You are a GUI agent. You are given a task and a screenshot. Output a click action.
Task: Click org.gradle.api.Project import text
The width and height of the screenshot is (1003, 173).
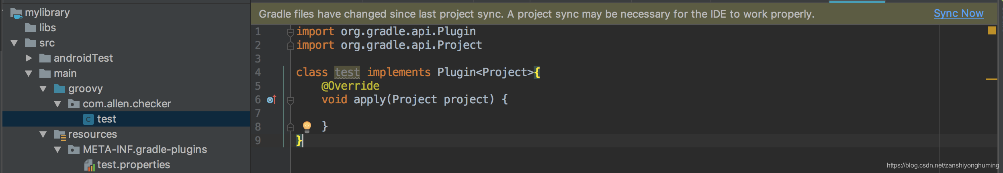(x=411, y=45)
